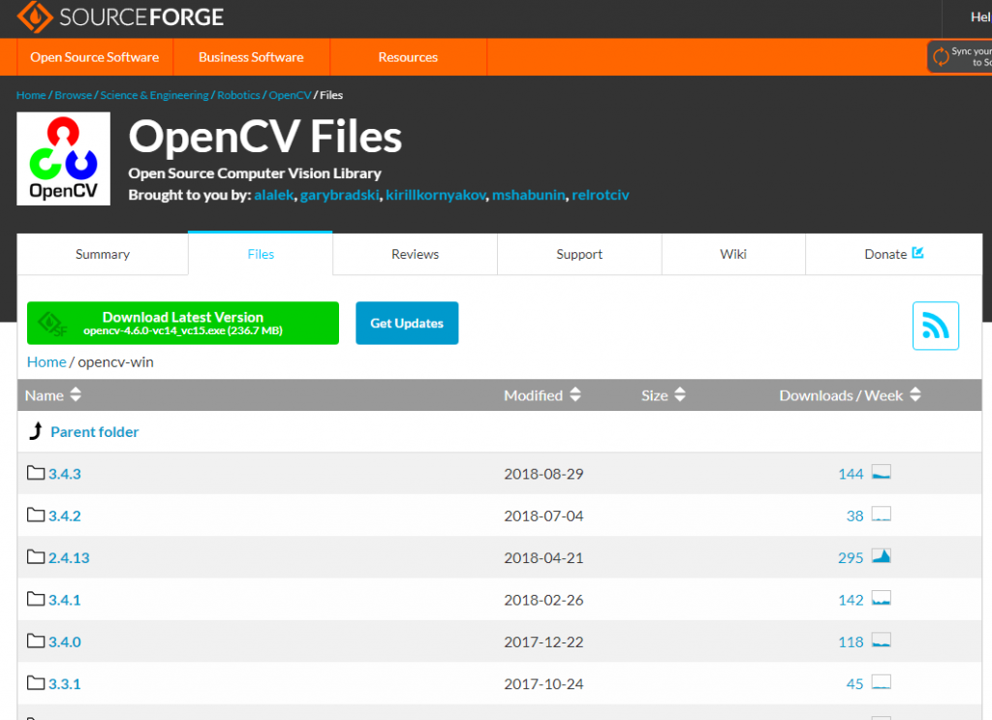Screen dimensions: 992x720
Task: Click the 118 downloads count
Action: click(x=851, y=642)
